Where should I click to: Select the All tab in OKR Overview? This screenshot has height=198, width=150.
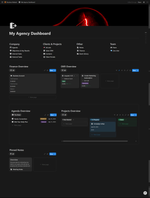[64, 70]
